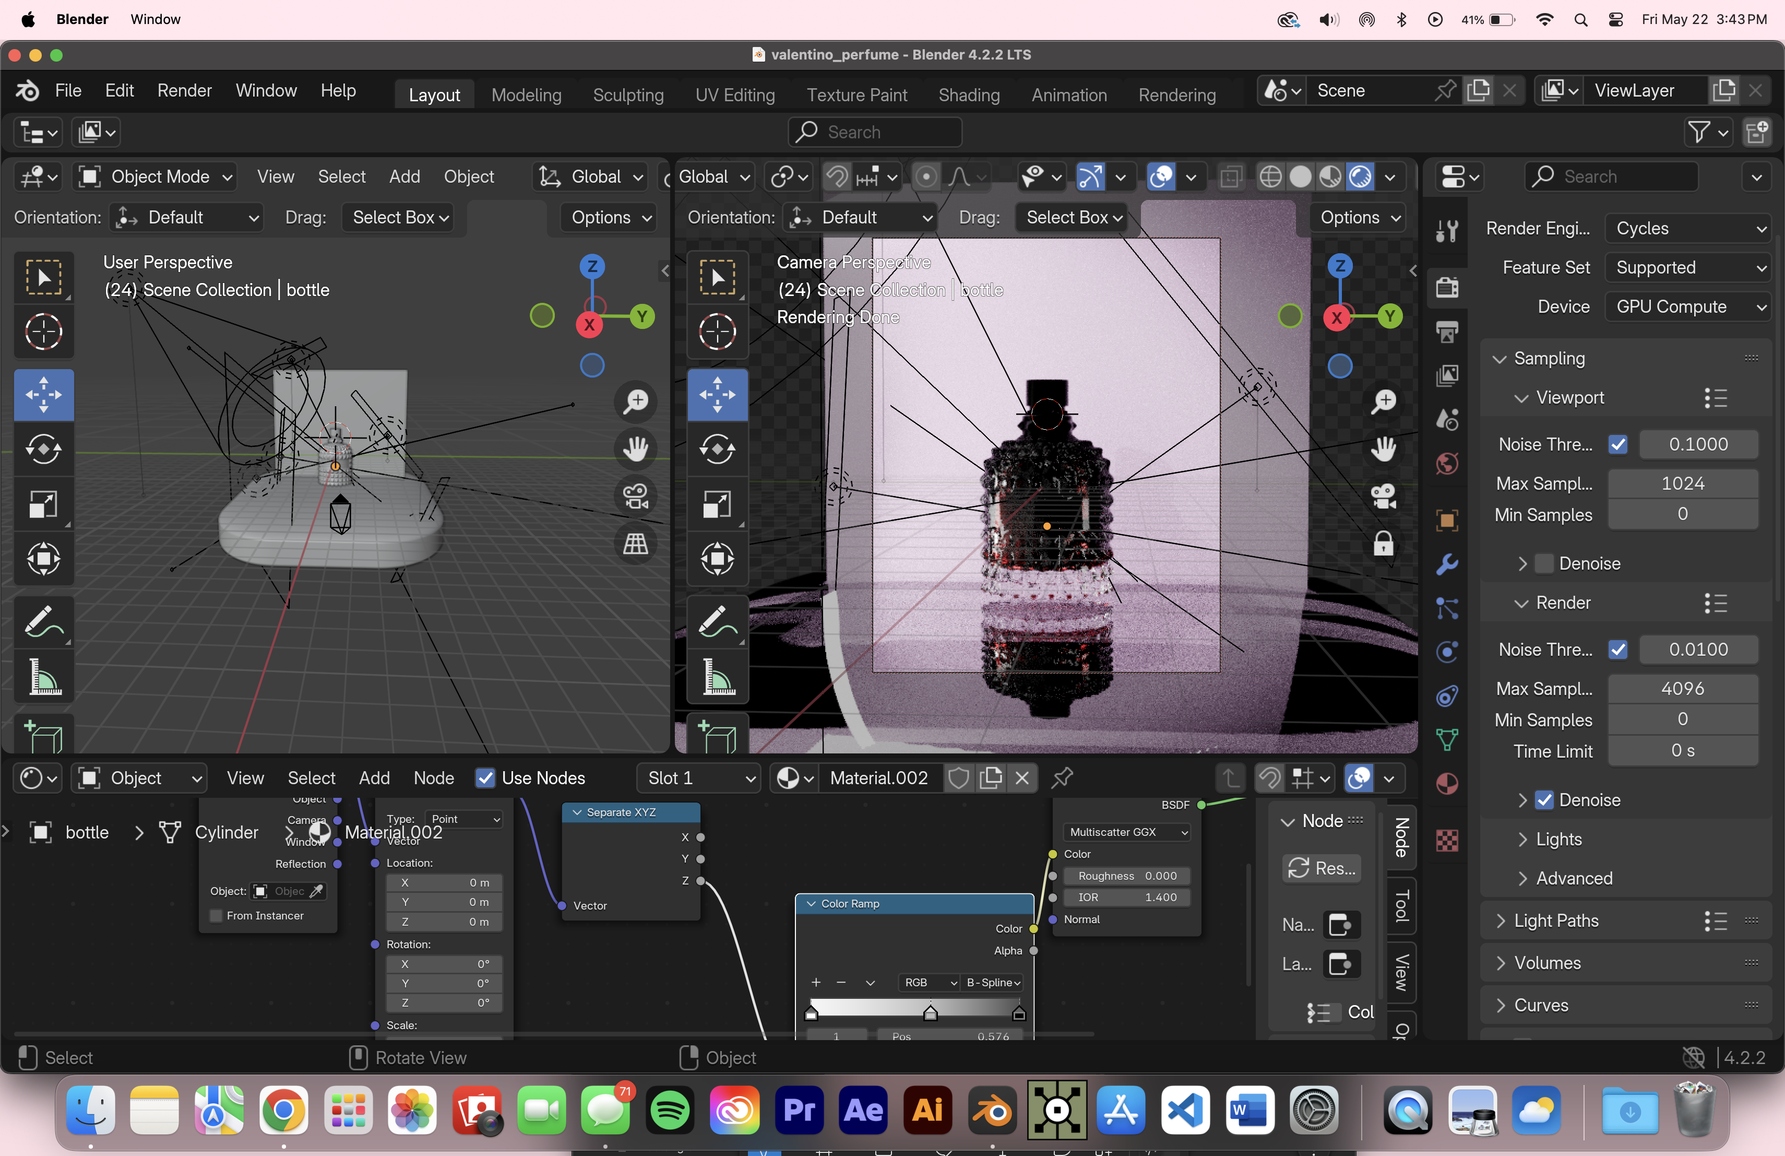Screen dimensions: 1785x1156
Task: Click the pin icon in node editor header
Action: tap(1062, 778)
